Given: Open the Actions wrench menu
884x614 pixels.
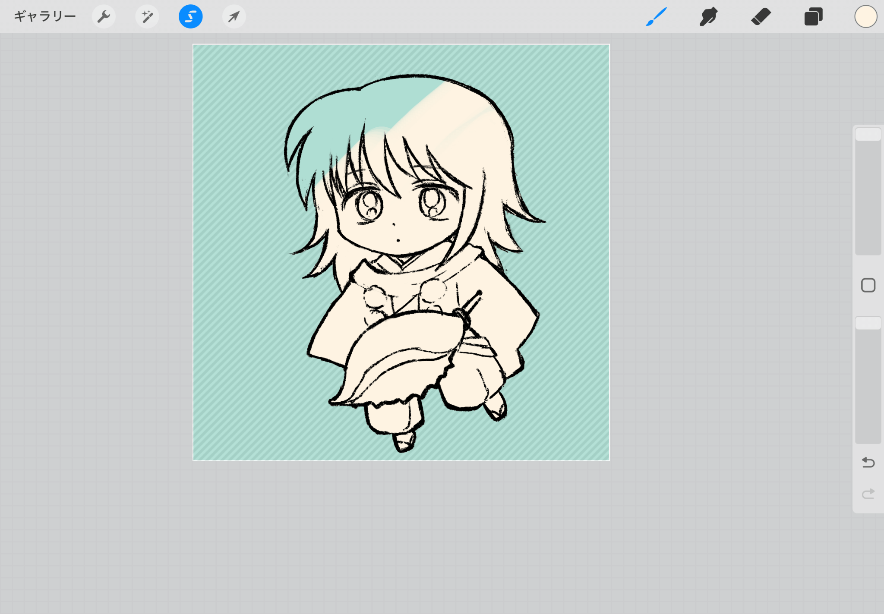Looking at the screenshot, I should [104, 17].
